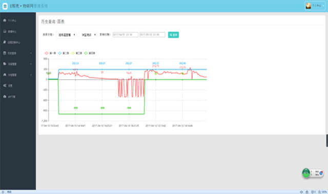
Task: Click the red 213.75 data label
Action: coord(155,66)
